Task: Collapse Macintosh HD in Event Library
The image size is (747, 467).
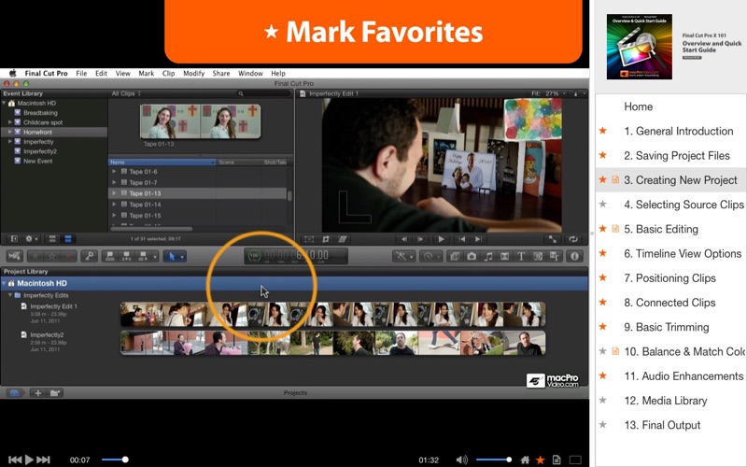Action: click(5, 103)
